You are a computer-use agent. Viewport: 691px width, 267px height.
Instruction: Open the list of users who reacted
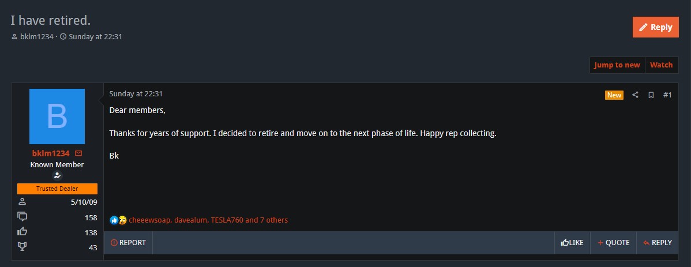208,220
